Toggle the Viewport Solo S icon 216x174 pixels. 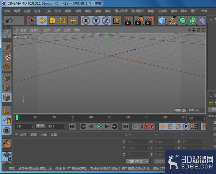click(x=7, y=130)
